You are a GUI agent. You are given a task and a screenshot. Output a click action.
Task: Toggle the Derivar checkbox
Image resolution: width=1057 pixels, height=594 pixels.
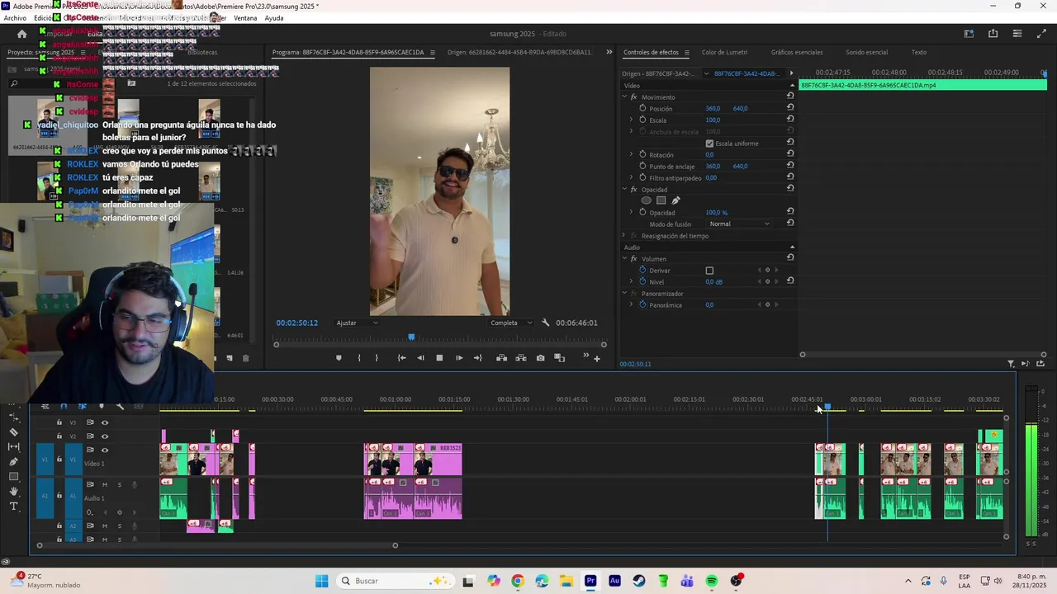coord(709,271)
